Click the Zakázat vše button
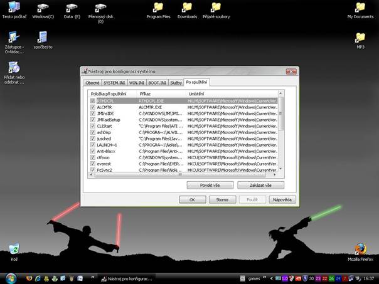The image size is (379, 284). click(x=260, y=185)
